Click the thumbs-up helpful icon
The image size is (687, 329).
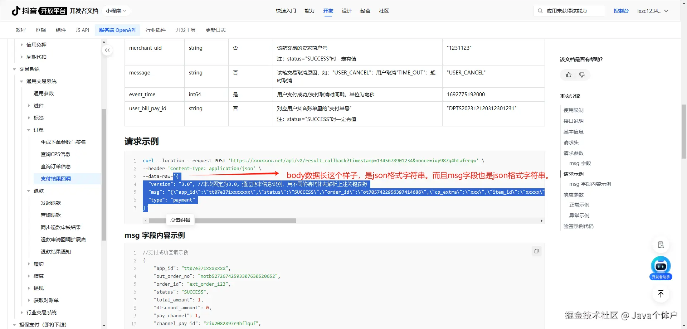569,75
